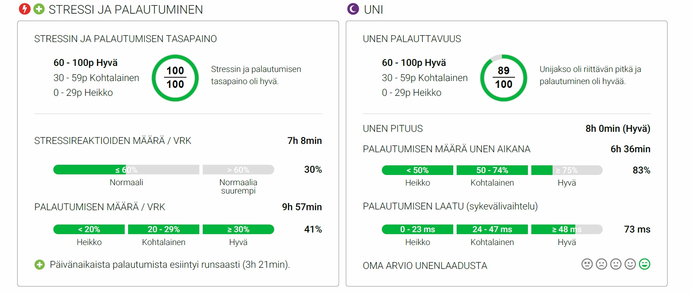The height and width of the screenshot is (292, 692).
Task: Click the purple moon sleep icon
Action: pyautogui.click(x=353, y=9)
